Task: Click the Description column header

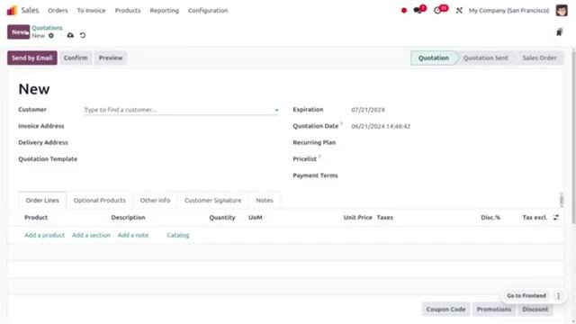Action: click(x=128, y=218)
